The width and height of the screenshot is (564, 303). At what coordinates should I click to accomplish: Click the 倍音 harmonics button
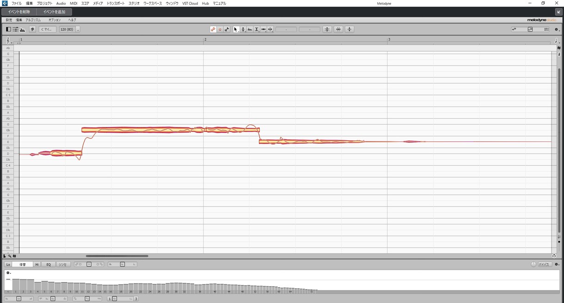point(23,265)
